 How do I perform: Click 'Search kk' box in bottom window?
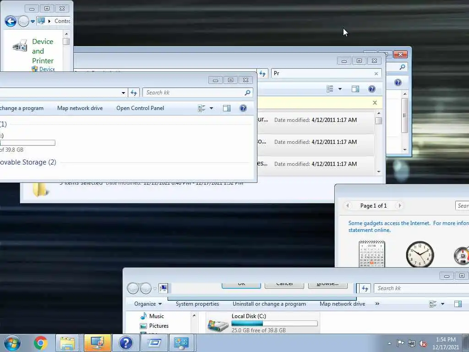tap(421, 288)
